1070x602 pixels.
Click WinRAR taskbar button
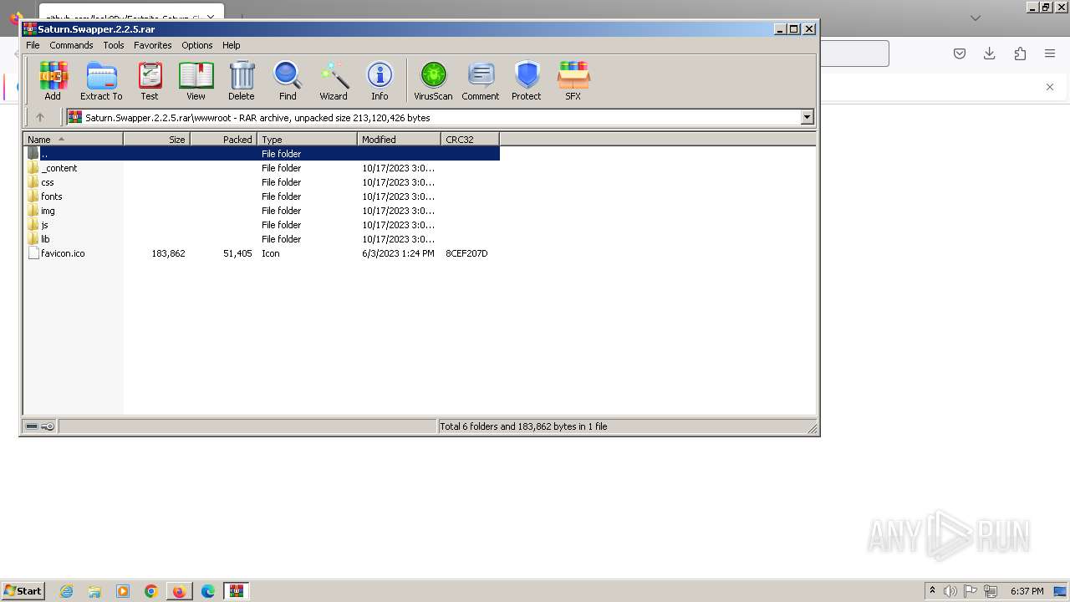pos(237,591)
